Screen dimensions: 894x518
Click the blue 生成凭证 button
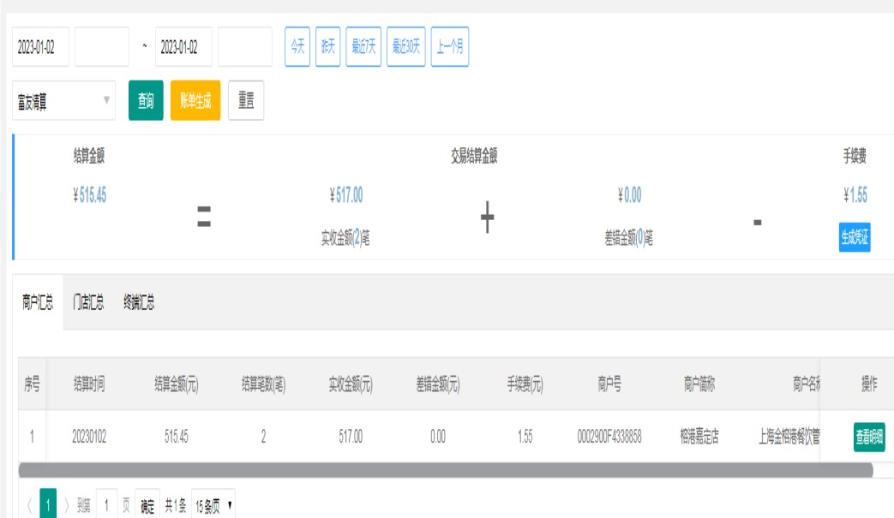[x=855, y=237]
